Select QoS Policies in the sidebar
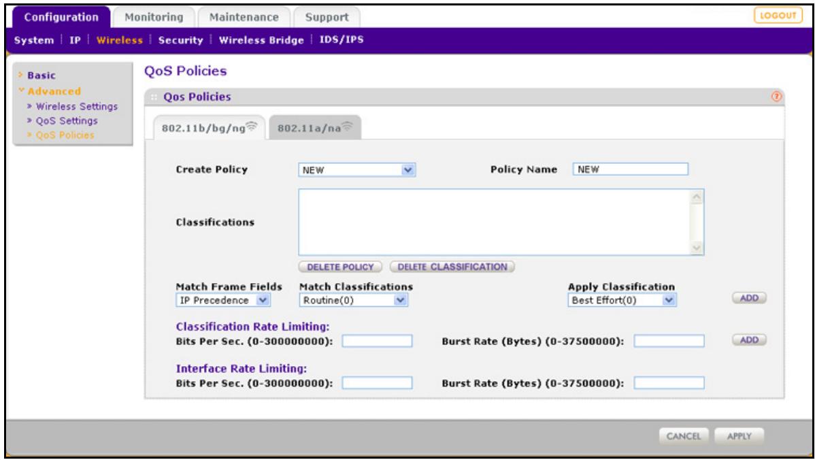815x460 pixels. (65, 135)
